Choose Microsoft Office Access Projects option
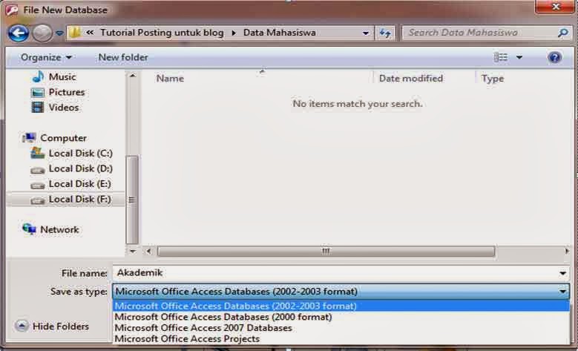 (341, 339)
